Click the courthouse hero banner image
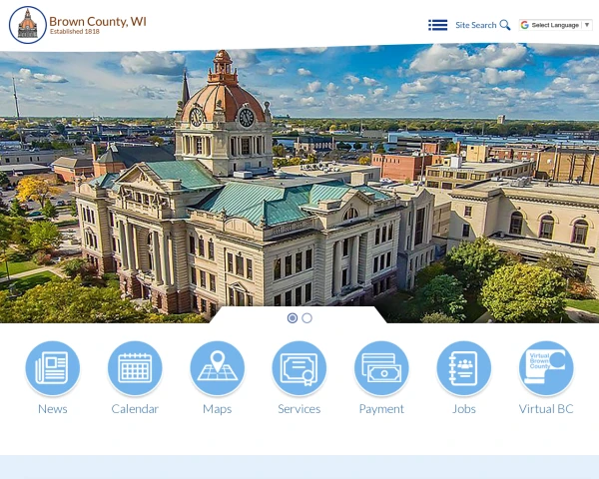The height and width of the screenshot is (479, 599). (x=299, y=184)
